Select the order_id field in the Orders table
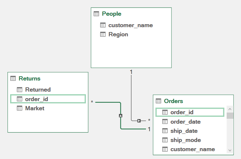The image size is (241, 159). 182,112
